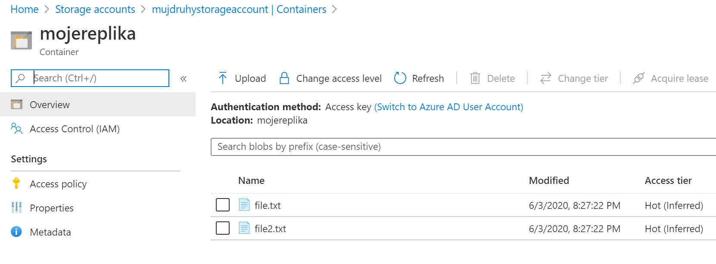Sort blobs by Modified column header
Image resolution: width=716 pixels, height=264 pixels.
tap(549, 180)
